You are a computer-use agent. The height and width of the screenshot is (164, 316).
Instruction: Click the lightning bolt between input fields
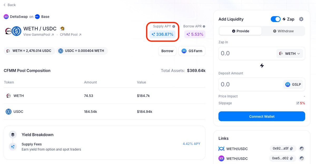point(262,66)
